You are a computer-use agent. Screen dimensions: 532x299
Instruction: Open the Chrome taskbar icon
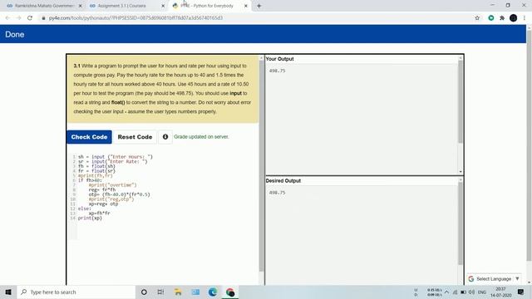[x=230, y=292]
